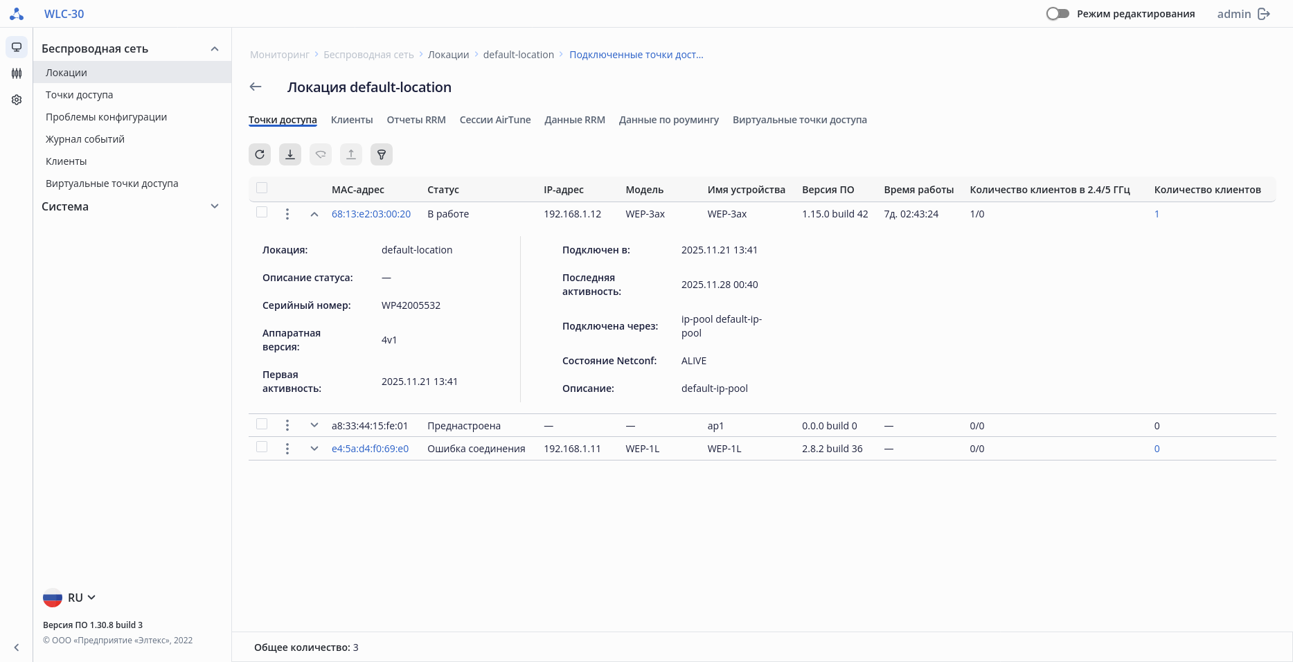Image resolution: width=1293 pixels, height=662 pixels.
Task: Tick the checkbox for the 68:13:e2:03:00:20 row
Action: (262, 213)
